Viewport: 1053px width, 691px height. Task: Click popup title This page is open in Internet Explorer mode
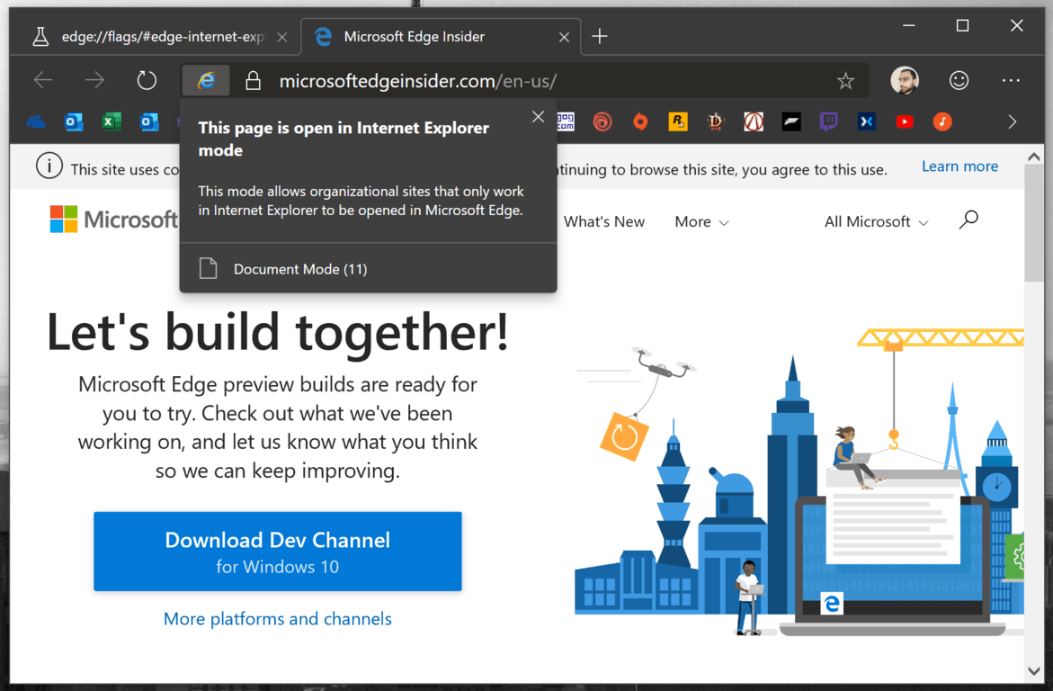pos(344,139)
